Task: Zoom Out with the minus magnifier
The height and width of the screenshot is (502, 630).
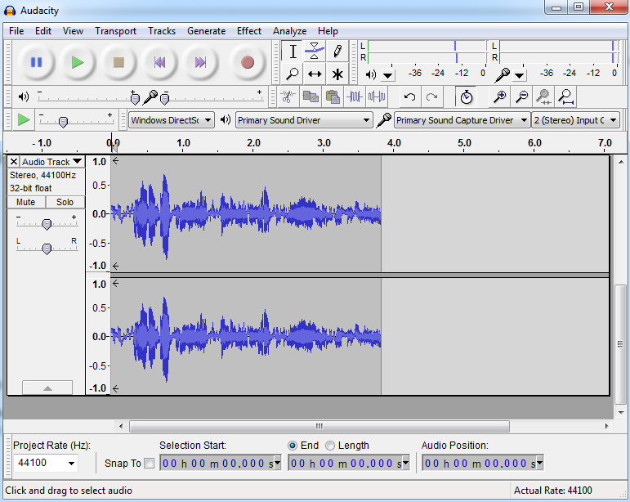Action: pos(521,96)
